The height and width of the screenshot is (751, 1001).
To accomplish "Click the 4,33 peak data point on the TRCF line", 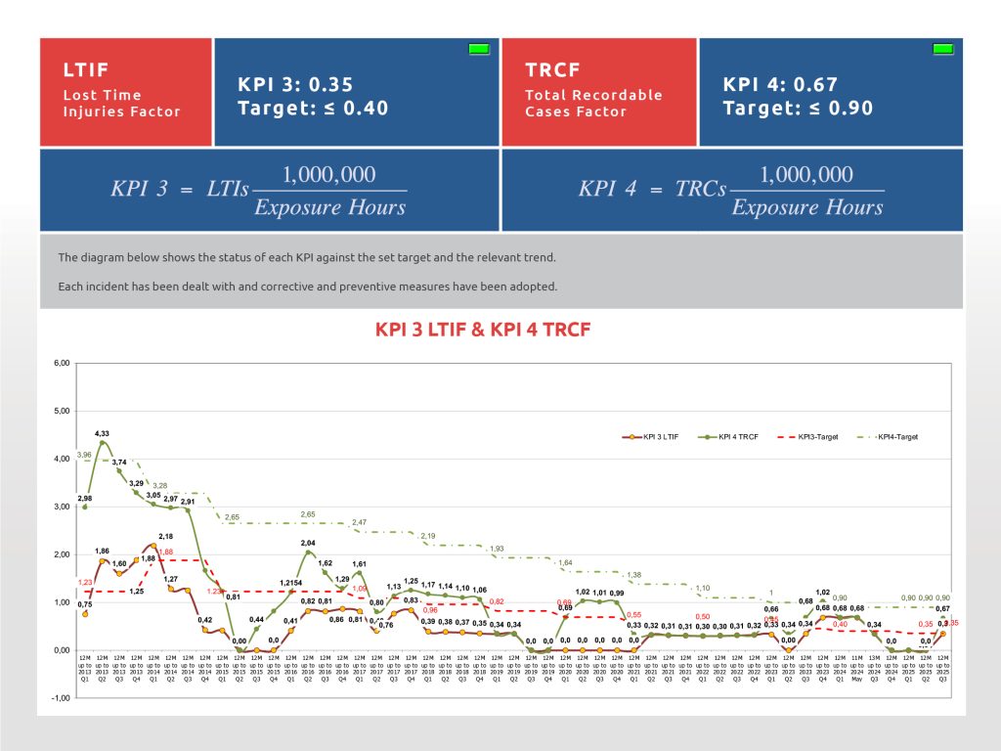I will click(102, 442).
